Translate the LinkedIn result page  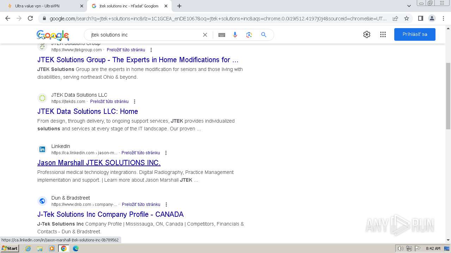(x=141, y=153)
